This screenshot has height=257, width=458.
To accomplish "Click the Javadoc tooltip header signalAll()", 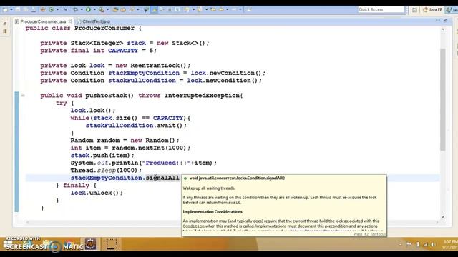I will (237, 178).
